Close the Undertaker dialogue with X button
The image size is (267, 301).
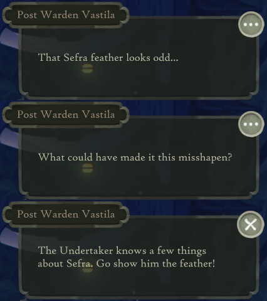point(251,224)
